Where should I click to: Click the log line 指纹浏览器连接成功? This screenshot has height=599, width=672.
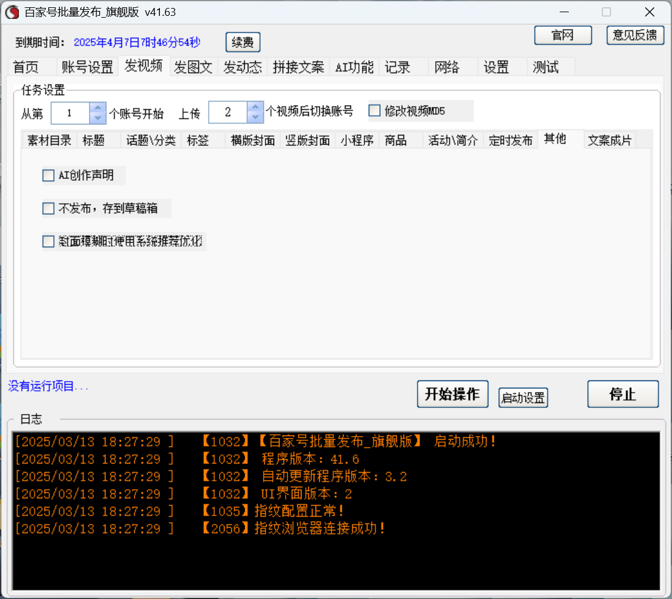pyautogui.click(x=200, y=528)
